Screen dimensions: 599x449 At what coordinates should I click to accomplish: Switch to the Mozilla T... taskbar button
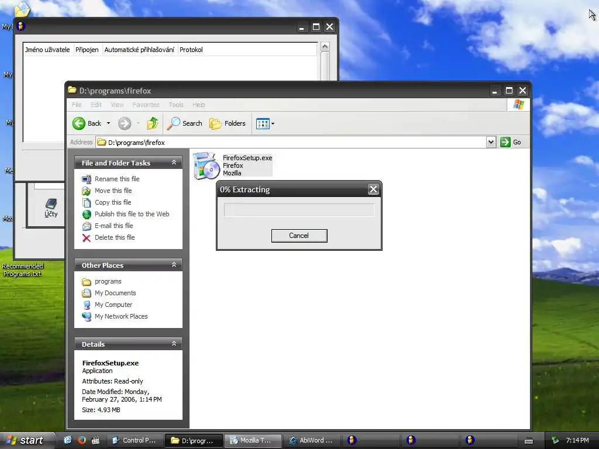click(252, 440)
